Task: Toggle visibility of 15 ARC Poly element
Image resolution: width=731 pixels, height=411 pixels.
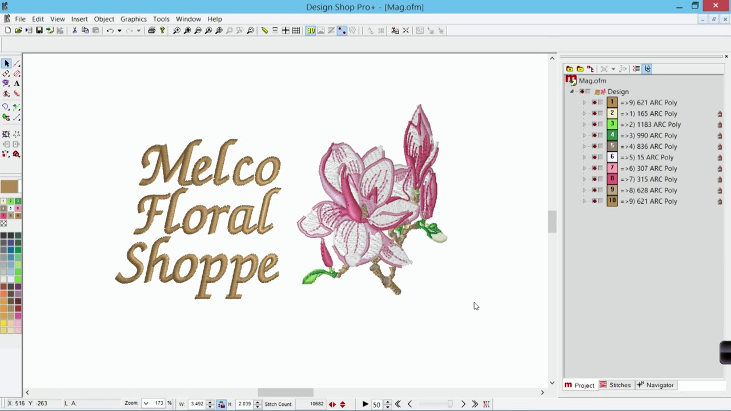Action: (x=595, y=158)
